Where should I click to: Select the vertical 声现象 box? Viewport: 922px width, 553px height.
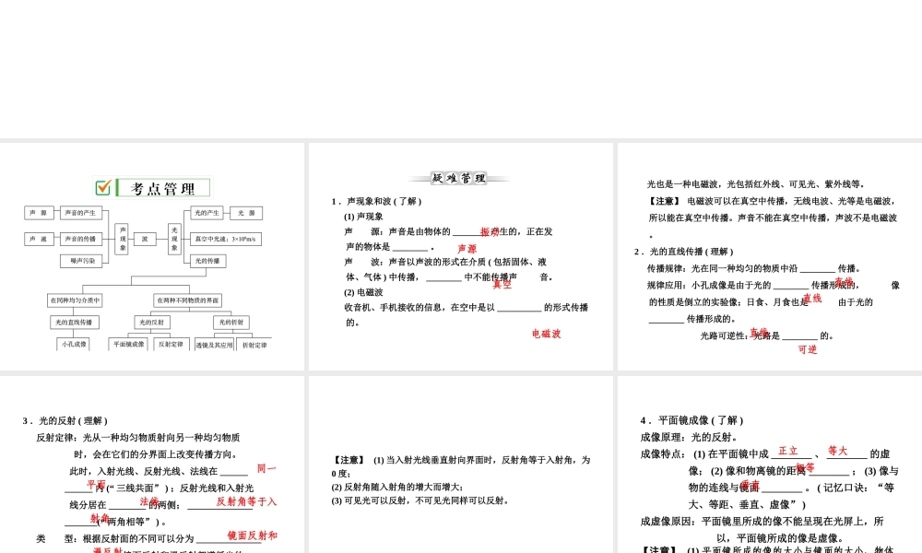(122, 239)
